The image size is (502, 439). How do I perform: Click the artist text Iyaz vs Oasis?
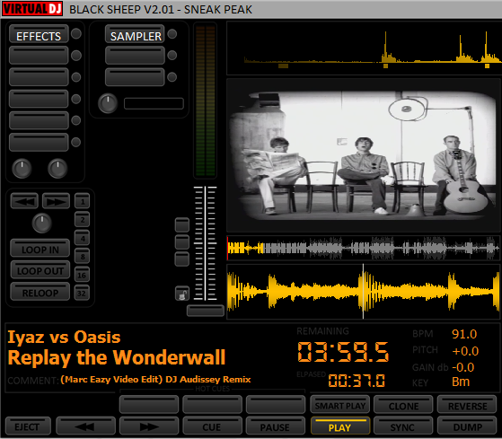click(64, 337)
